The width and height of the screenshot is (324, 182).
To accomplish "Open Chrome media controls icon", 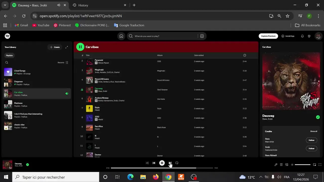I will coord(300,16).
